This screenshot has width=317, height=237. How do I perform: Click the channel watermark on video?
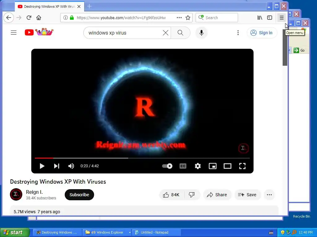[x=243, y=148]
